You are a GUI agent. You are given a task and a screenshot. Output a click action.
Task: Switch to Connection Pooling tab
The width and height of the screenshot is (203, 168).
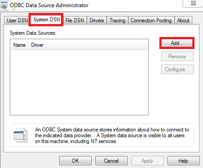[151, 20]
